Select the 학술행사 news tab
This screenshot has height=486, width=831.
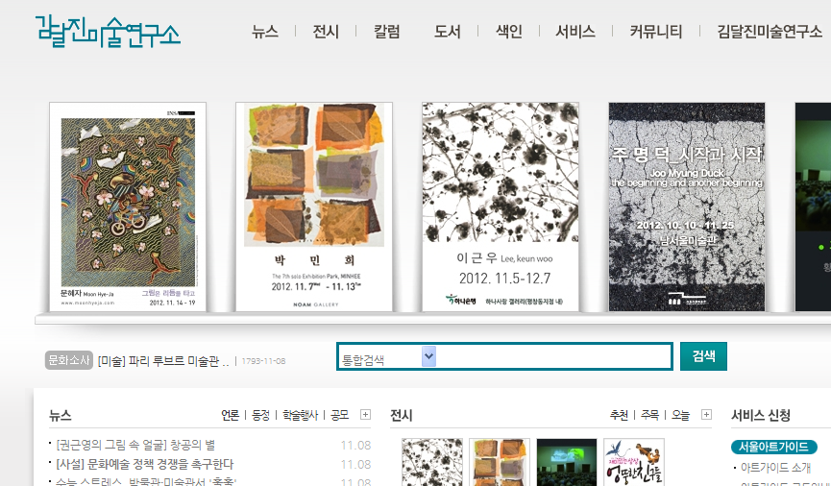(x=300, y=415)
